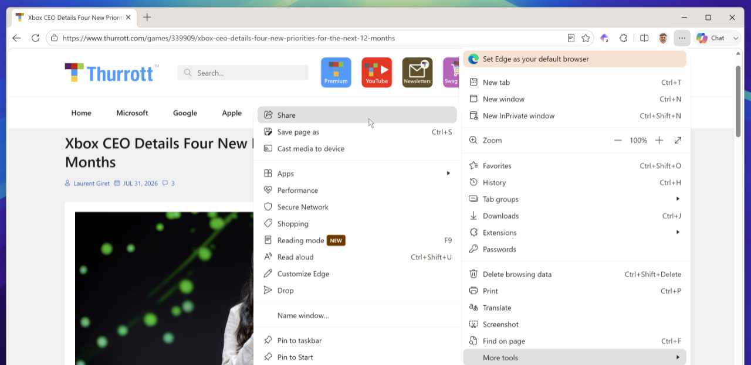The width and height of the screenshot is (751, 365).
Task: Add this page to favorites with the star icon
Action: pyautogui.click(x=586, y=38)
